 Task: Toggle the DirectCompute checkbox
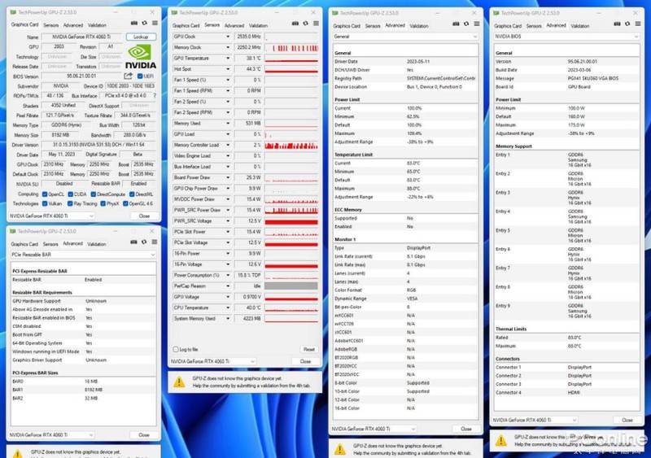(94, 194)
